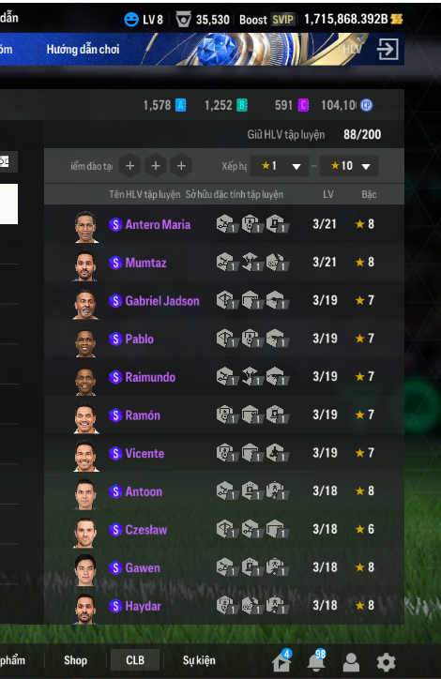Click the home video icon with badge 4
The height and width of the screenshot is (679, 441).
point(281,661)
